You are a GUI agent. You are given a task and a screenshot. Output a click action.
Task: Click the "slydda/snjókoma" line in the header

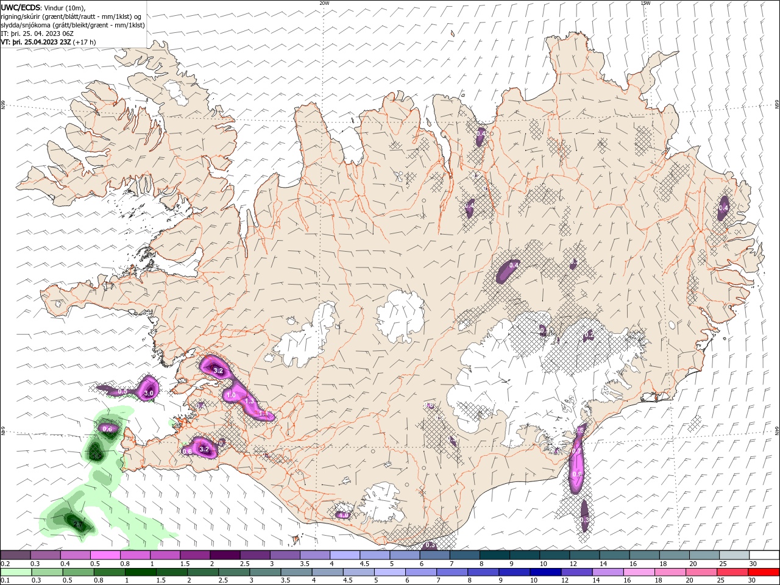pyautogui.click(x=73, y=25)
